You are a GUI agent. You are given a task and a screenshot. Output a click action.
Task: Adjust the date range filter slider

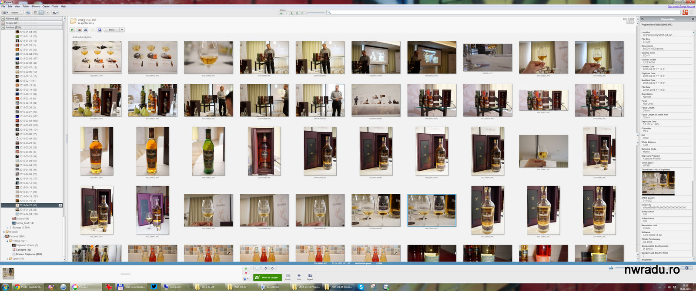click(316, 13)
